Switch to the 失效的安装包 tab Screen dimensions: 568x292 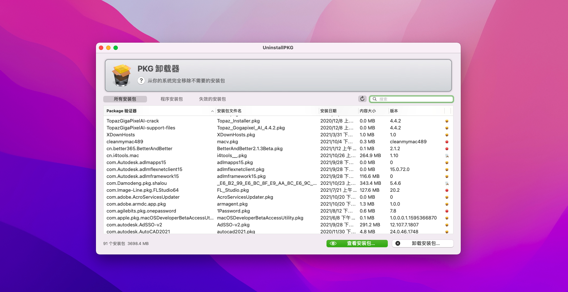coord(212,99)
